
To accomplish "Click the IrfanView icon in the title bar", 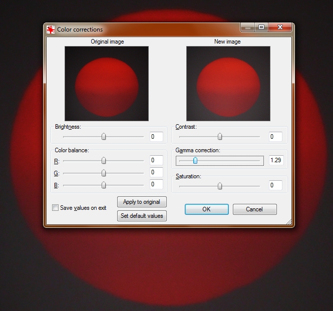I will coord(51,30).
